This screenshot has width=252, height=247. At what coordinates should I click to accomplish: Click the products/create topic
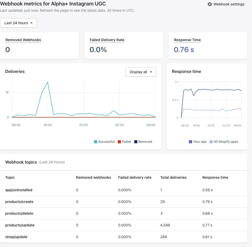(19, 202)
